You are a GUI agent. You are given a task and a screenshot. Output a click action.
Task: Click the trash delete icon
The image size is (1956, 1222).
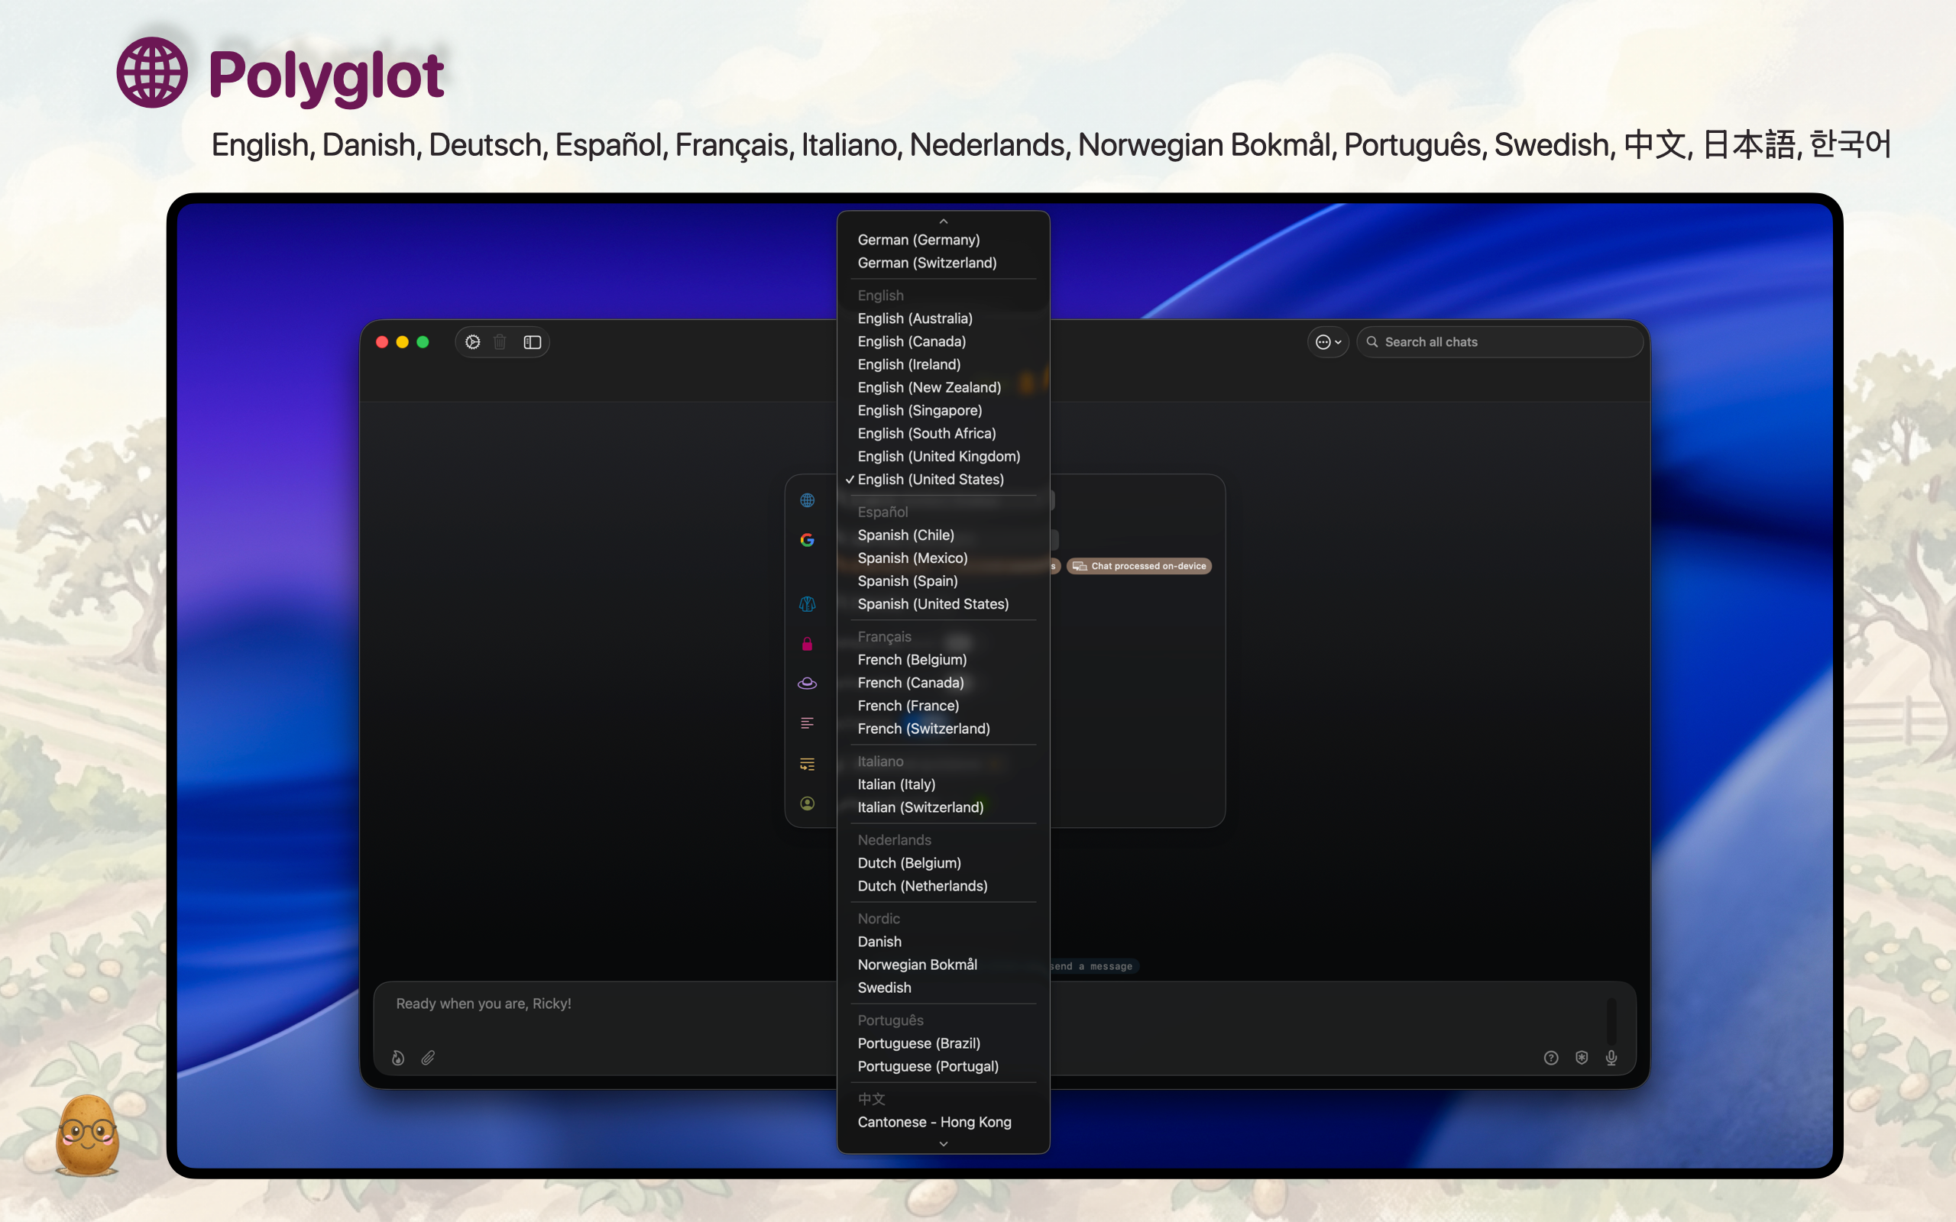tap(500, 342)
